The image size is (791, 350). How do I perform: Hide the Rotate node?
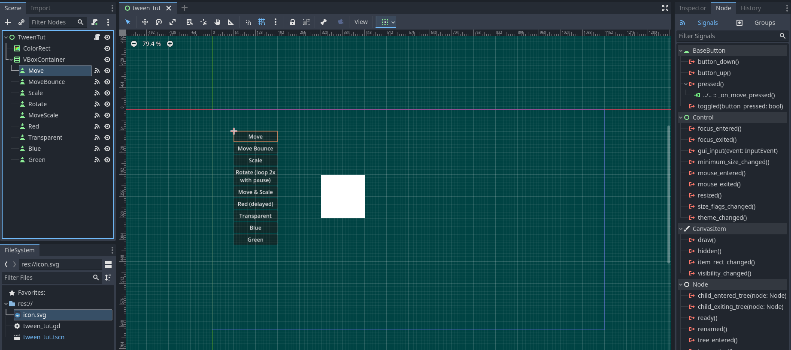coord(107,104)
